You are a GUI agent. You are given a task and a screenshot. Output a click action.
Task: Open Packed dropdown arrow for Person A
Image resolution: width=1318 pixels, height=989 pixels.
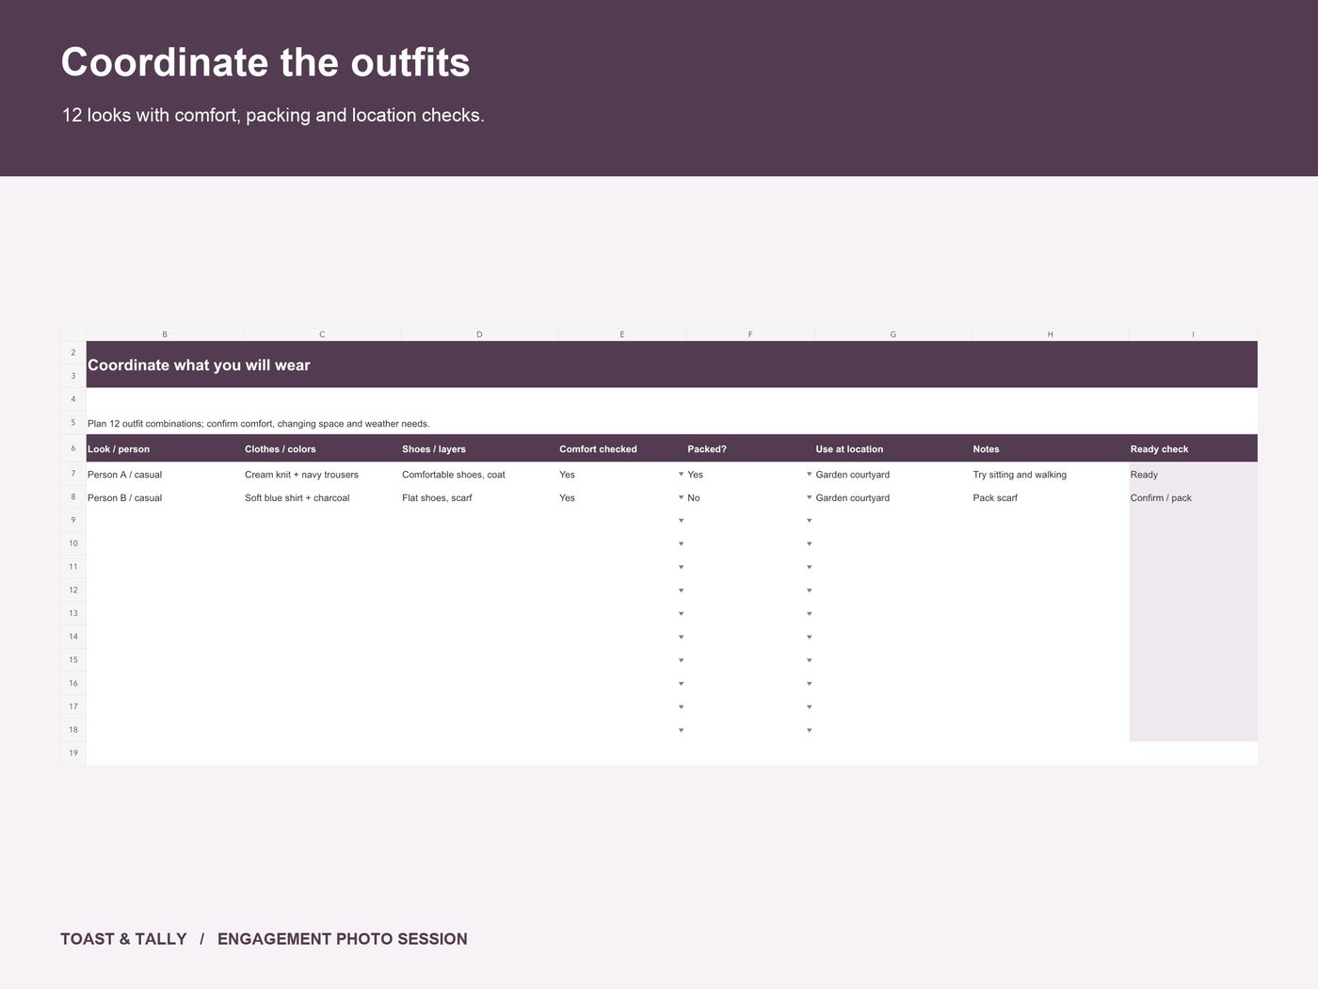pyautogui.click(x=809, y=474)
